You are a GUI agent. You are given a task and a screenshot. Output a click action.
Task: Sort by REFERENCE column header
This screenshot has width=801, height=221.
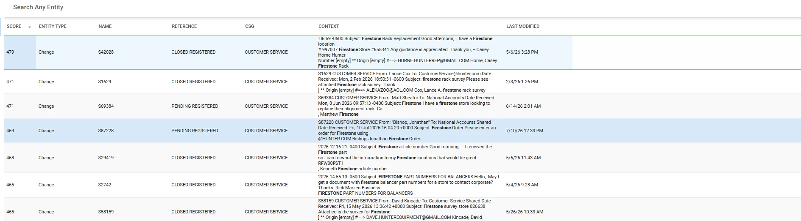184,26
